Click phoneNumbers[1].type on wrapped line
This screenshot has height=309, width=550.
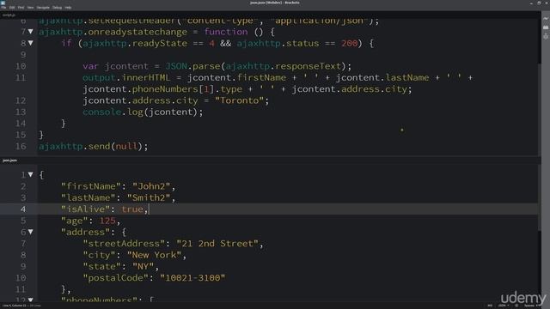point(187,89)
